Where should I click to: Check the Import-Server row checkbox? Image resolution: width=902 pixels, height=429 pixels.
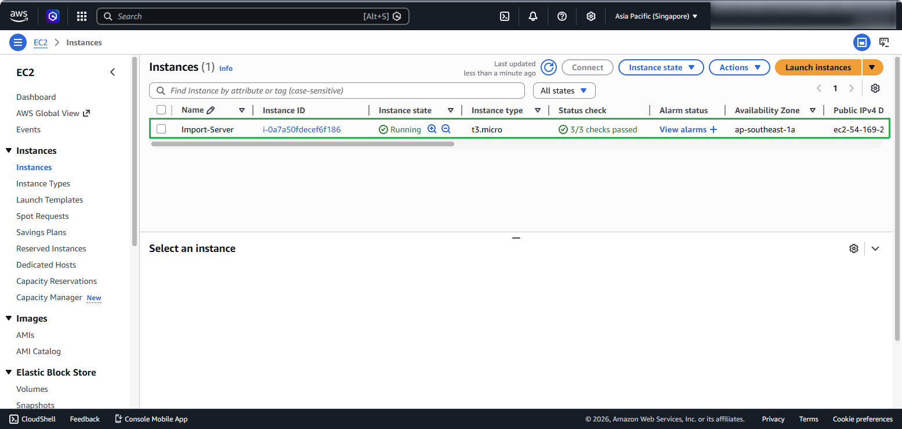pyautogui.click(x=161, y=129)
